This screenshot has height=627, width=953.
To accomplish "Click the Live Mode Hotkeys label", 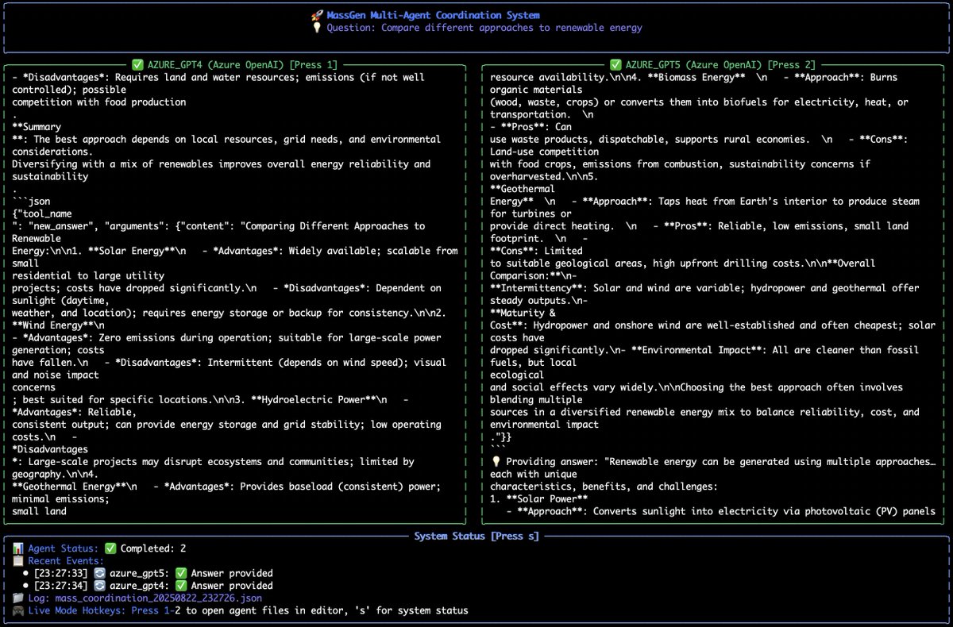I will (78, 610).
